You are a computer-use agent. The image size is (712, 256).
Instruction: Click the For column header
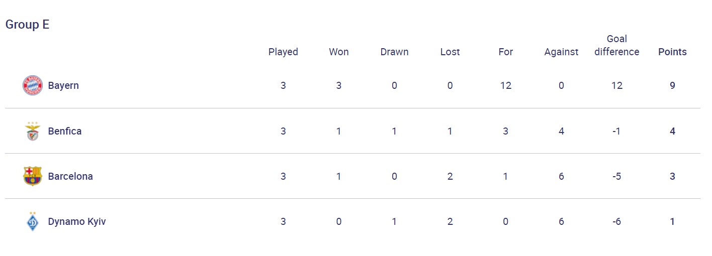(x=505, y=52)
